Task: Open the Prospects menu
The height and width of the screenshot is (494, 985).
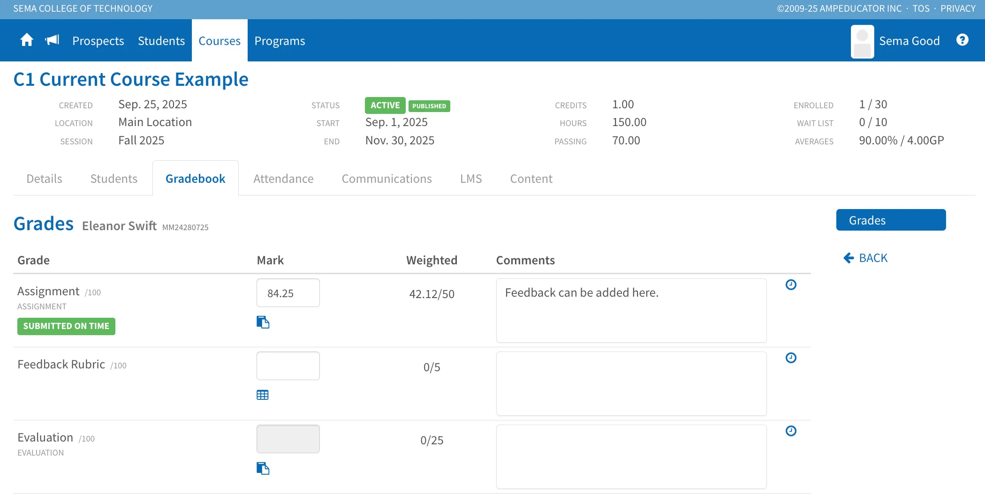Action: tap(98, 41)
